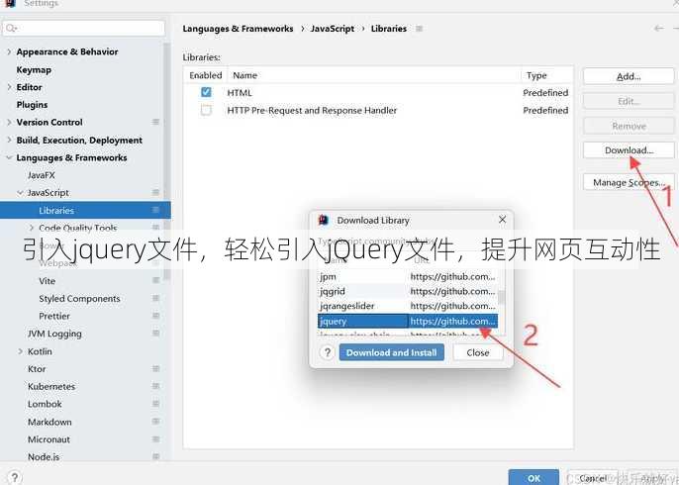
Task: Open Keymap settings page
Action: point(34,69)
